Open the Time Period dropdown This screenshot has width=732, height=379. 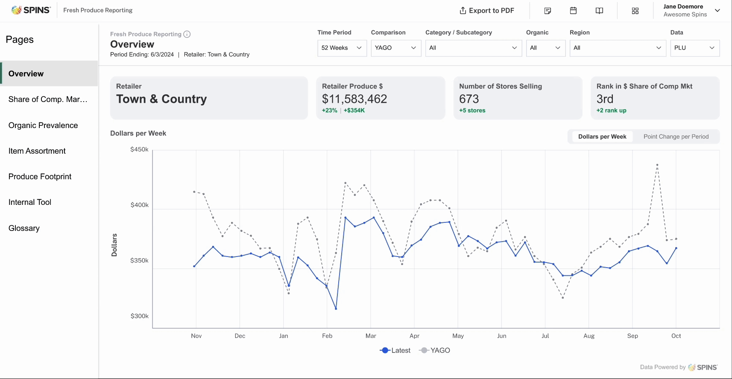tap(342, 48)
